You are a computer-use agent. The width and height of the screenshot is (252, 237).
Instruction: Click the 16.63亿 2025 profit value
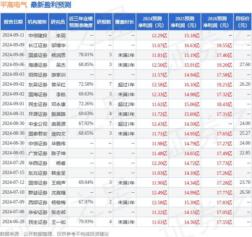[192, 45]
